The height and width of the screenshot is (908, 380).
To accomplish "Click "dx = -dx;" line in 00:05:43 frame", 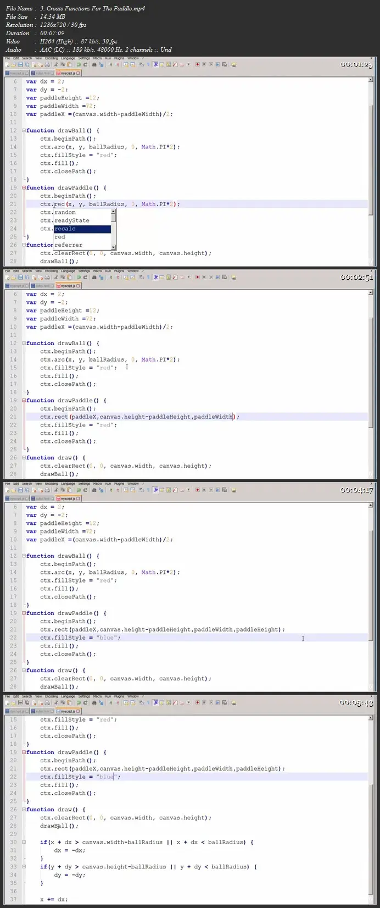I will tap(70, 850).
